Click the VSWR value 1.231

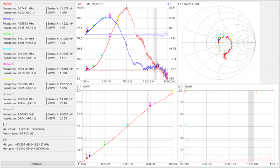click(x=63, y=43)
